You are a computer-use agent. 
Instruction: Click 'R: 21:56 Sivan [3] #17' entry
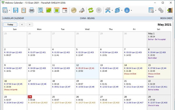(134, 103)
